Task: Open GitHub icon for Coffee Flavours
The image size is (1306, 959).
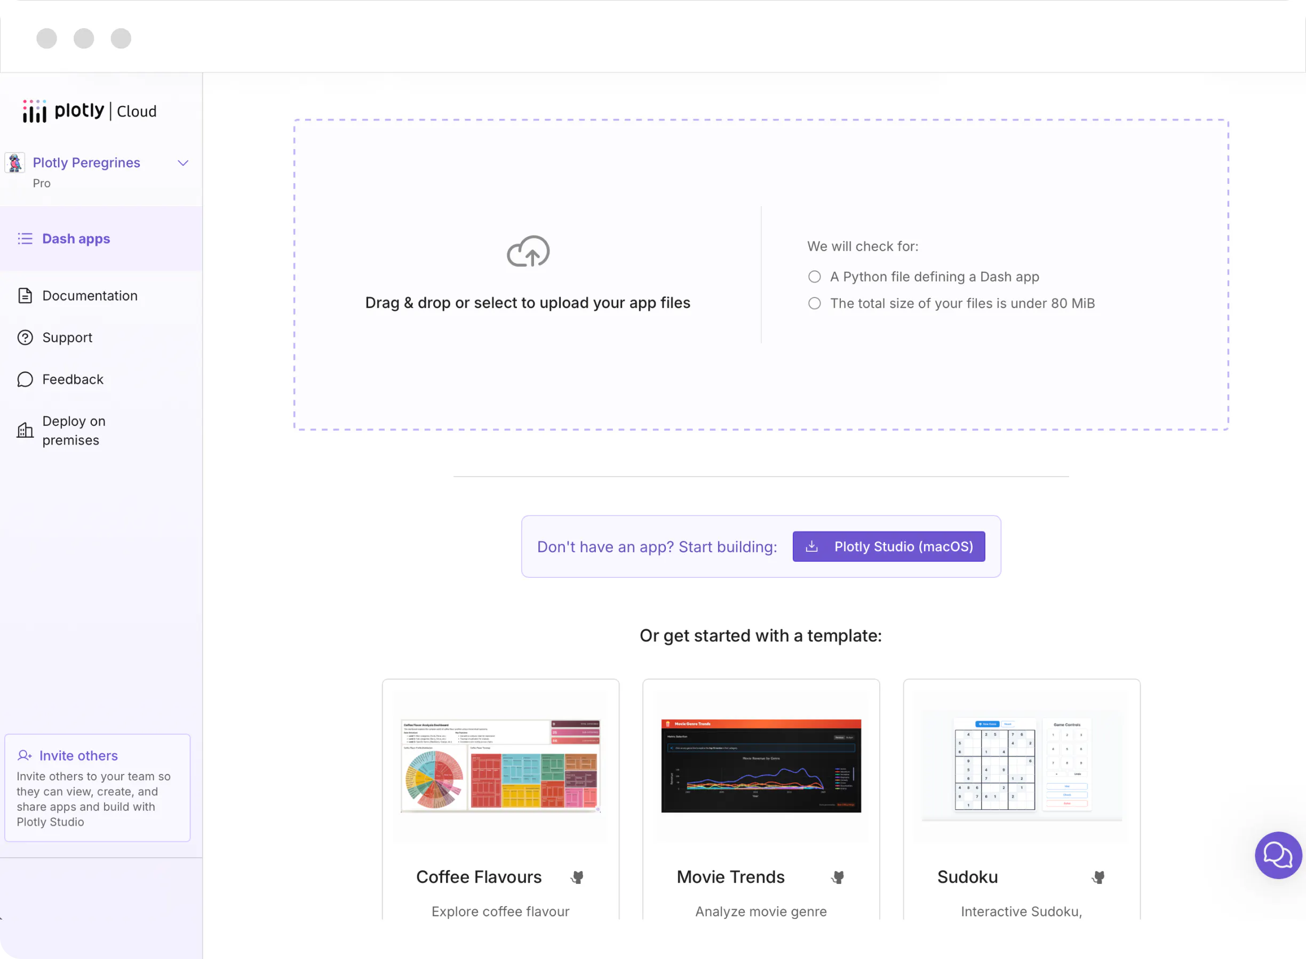Action: [577, 876]
